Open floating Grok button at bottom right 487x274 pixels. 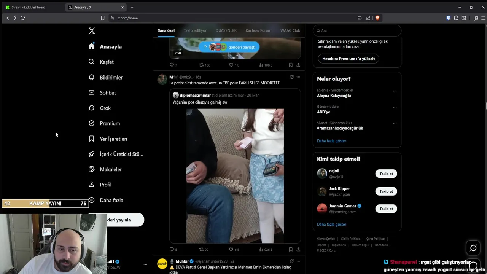tap(473, 248)
